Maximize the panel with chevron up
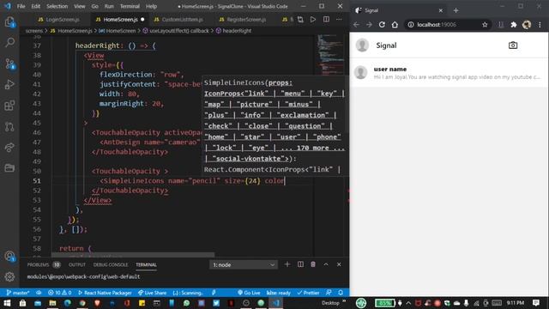This screenshot has width=549, height=309. [326, 264]
